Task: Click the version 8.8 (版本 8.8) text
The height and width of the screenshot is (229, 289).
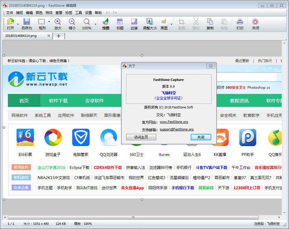Action: (168, 86)
